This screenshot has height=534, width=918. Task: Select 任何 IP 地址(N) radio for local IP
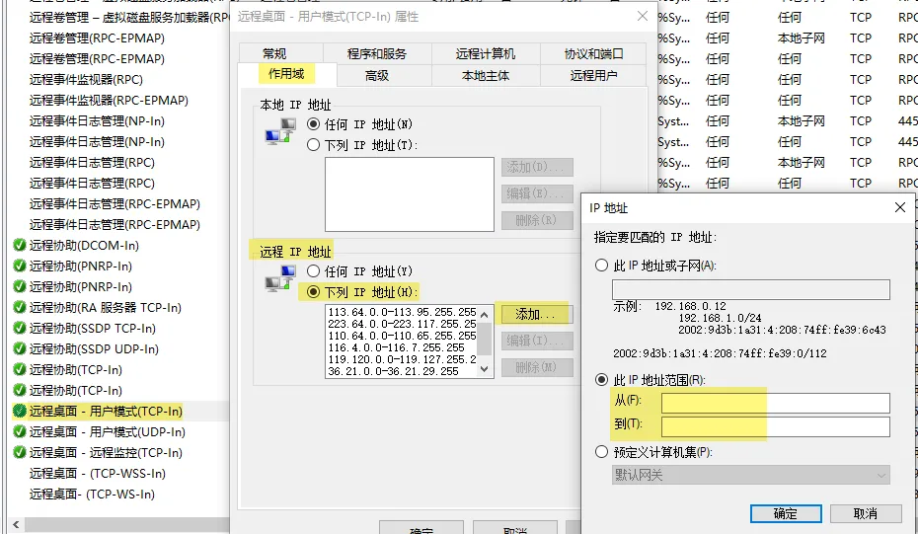315,124
